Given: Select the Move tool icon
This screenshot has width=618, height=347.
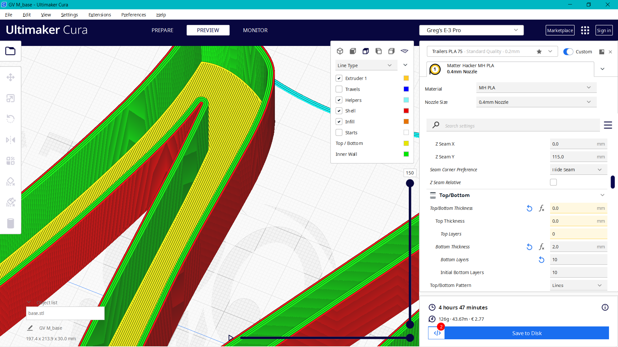Looking at the screenshot, I should [x=10, y=77].
